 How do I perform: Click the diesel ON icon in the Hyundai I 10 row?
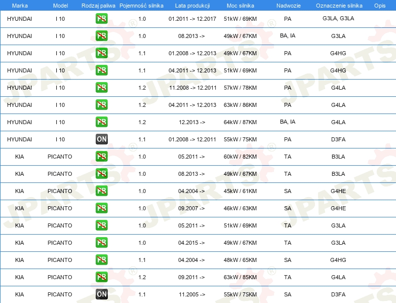click(x=101, y=139)
